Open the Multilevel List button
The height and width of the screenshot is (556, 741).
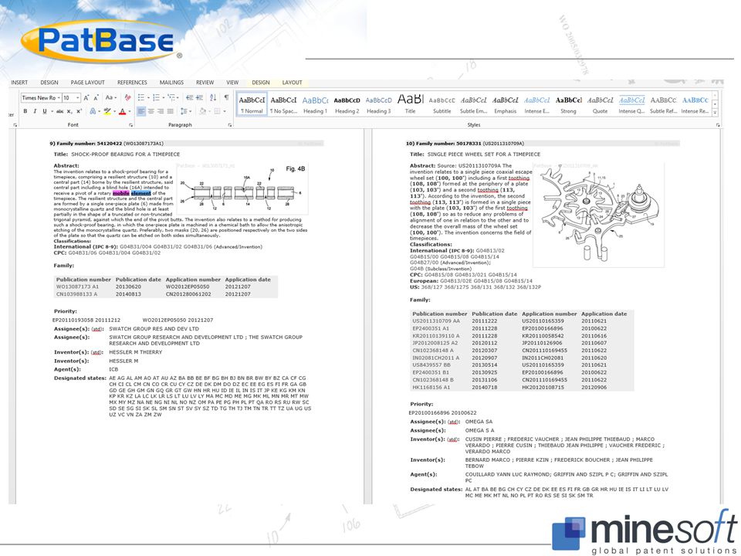[172, 97]
